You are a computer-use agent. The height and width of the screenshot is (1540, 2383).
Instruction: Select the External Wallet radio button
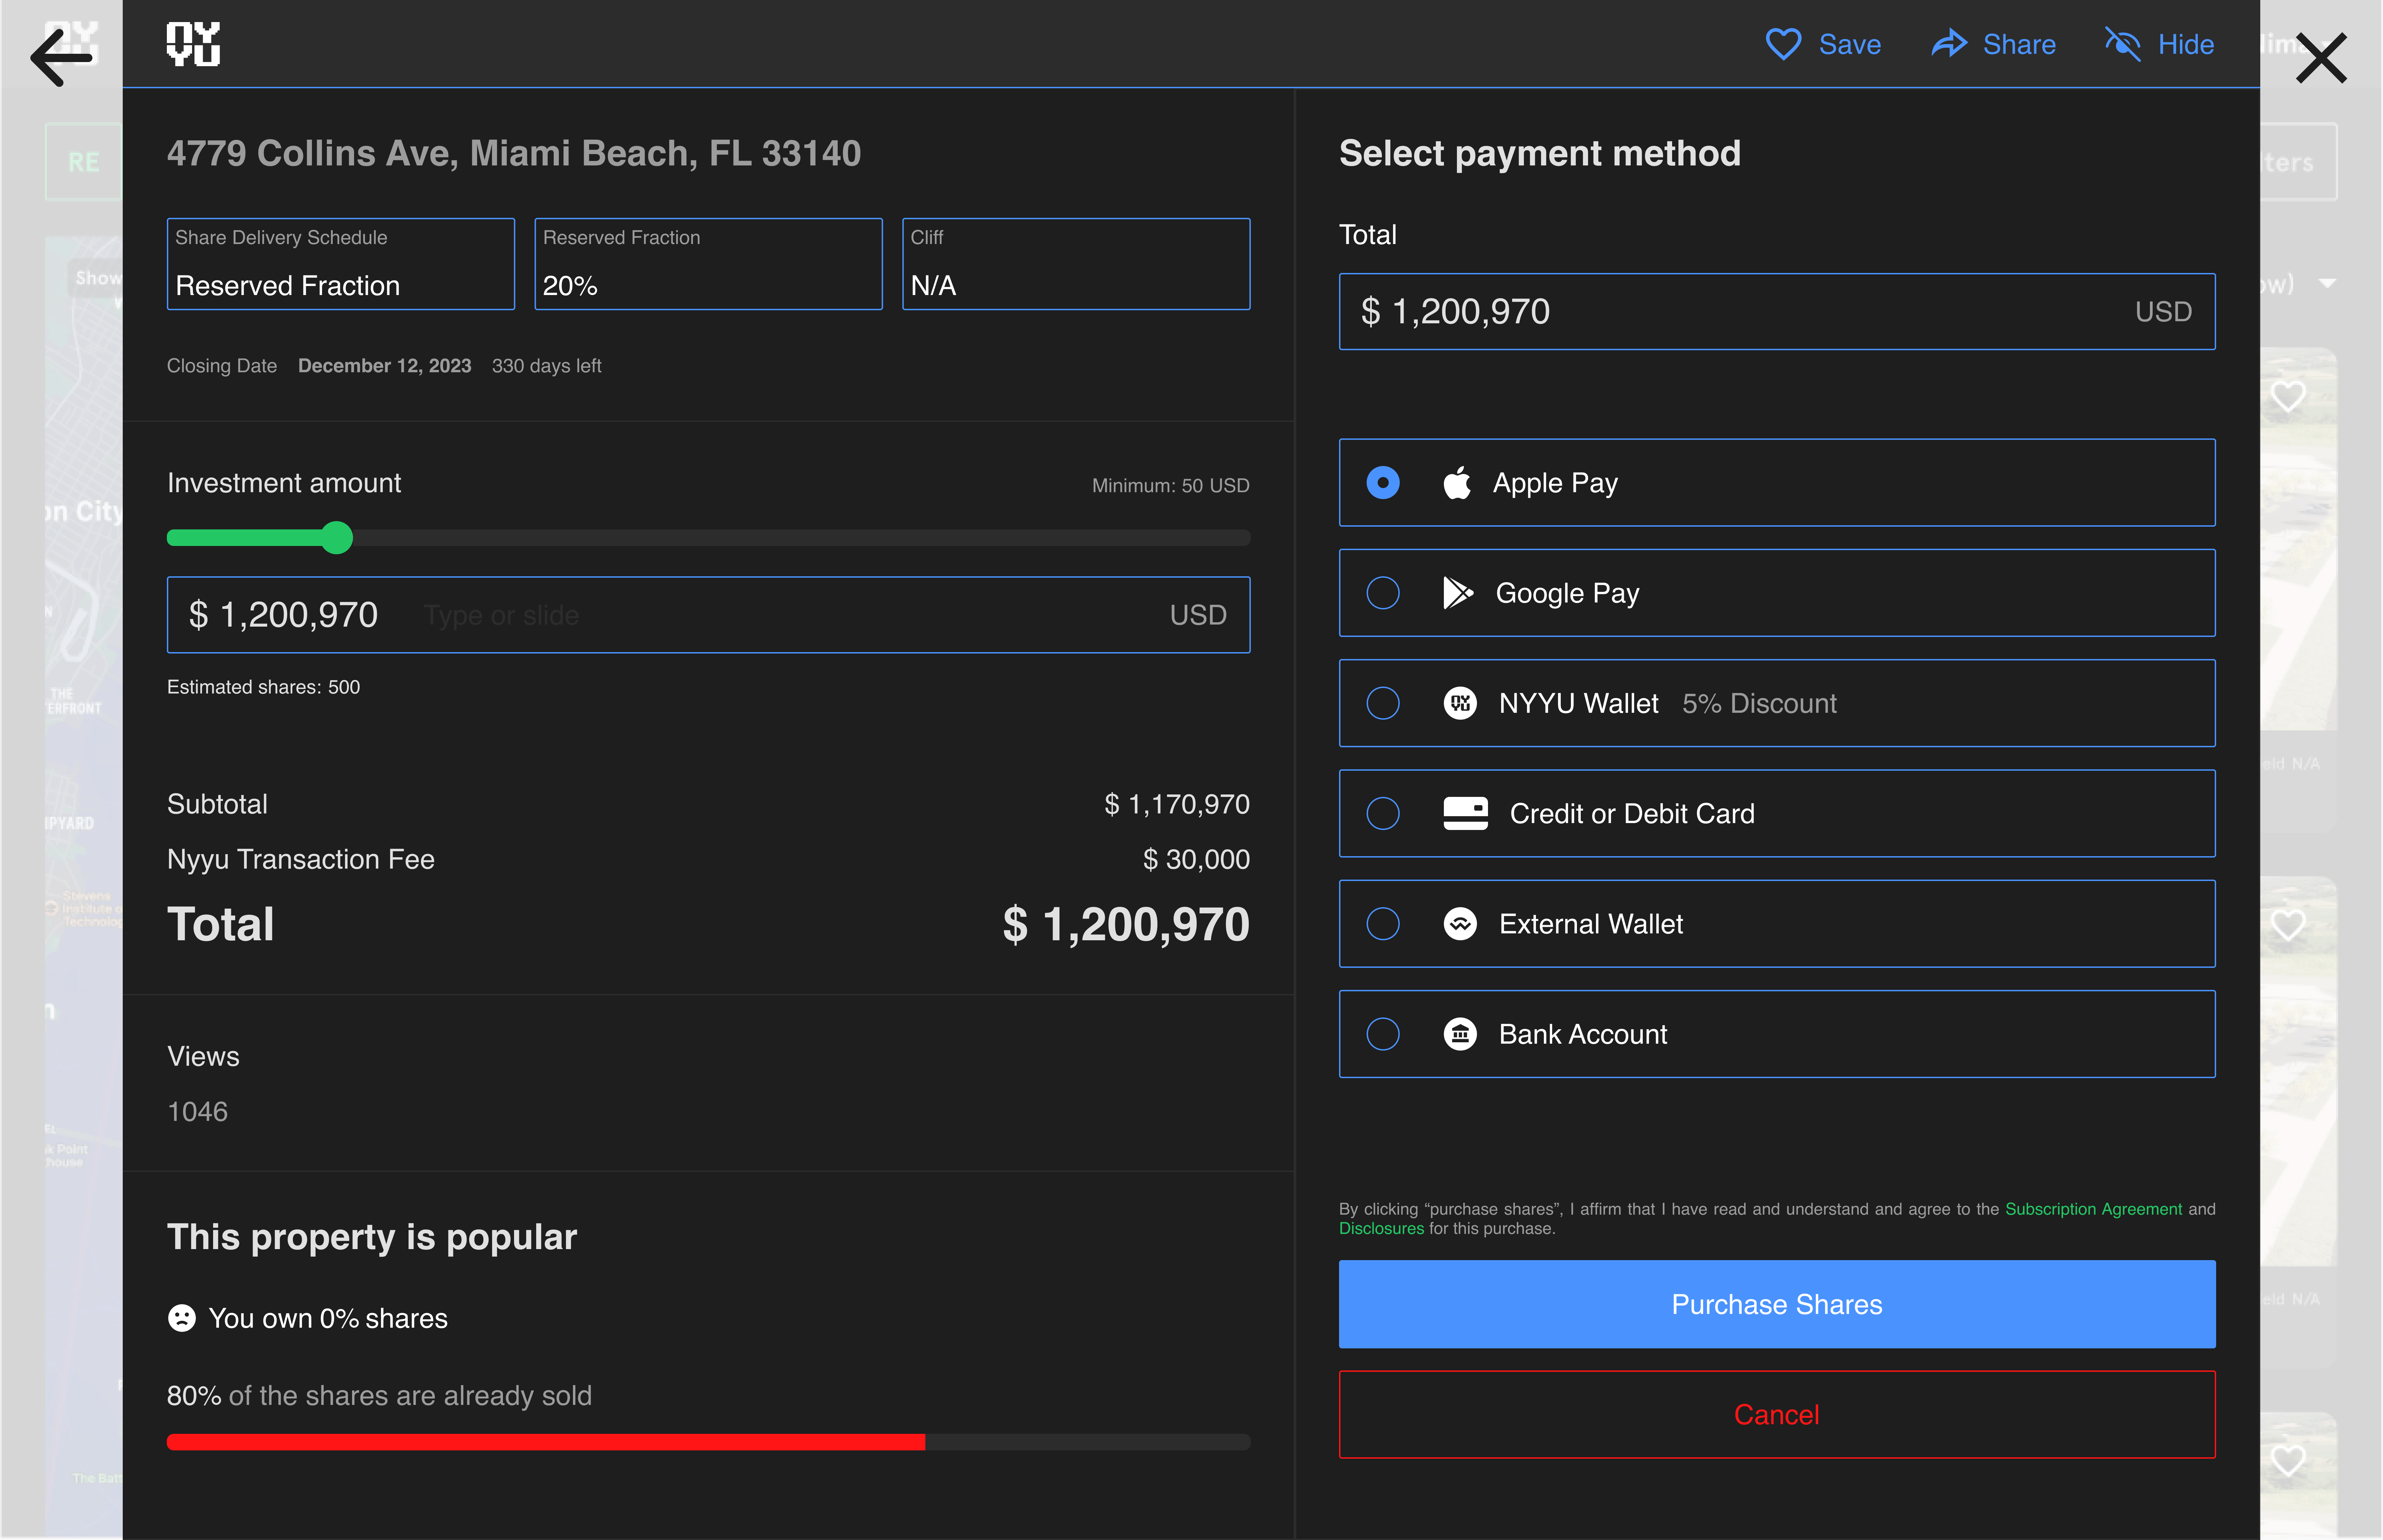point(1383,924)
